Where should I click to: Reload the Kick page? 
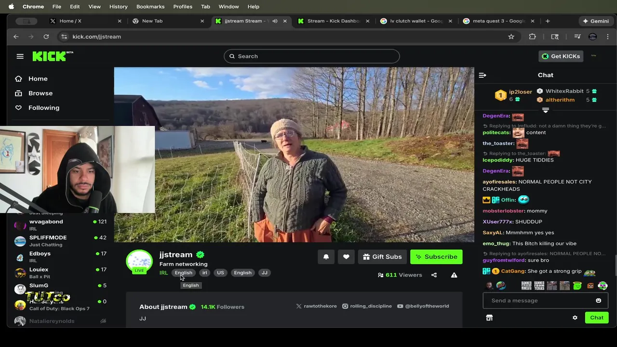coord(46,37)
